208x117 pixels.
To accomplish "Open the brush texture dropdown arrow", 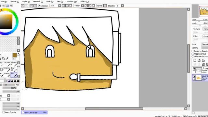I will (9, 99).
